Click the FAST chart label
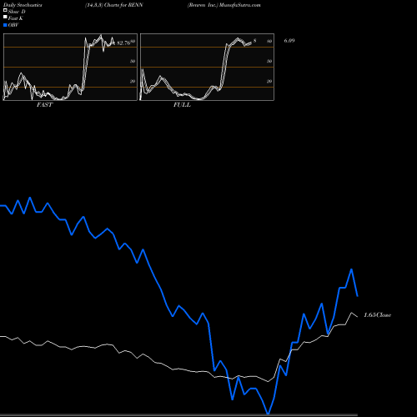417x417 pixels. point(45,105)
